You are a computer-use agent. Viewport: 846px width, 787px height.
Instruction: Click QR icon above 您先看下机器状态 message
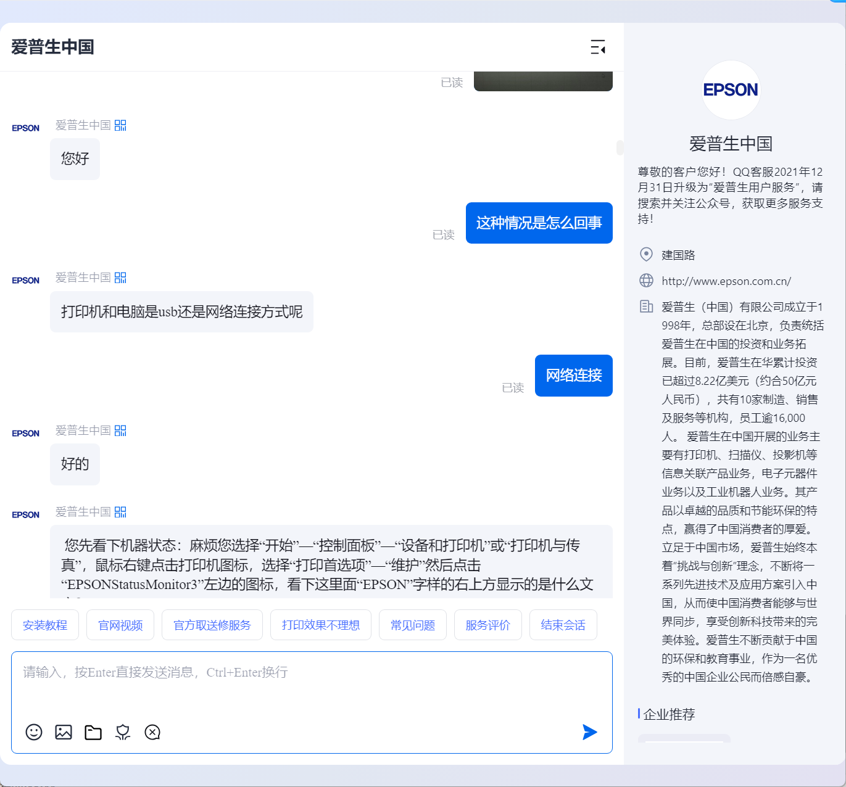(120, 512)
